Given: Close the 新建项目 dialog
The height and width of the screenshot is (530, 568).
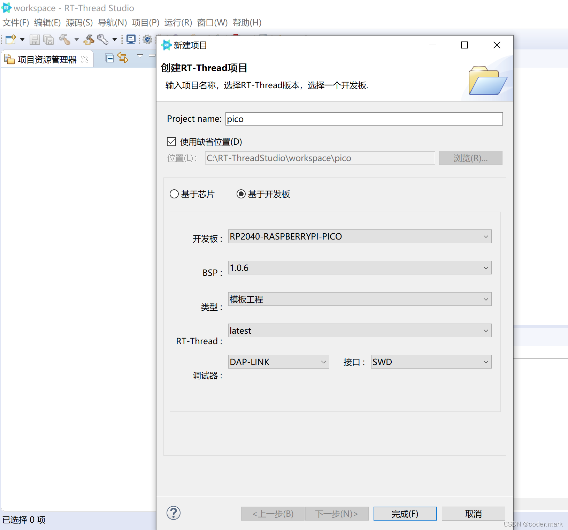Looking at the screenshot, I should coord(497,45).
